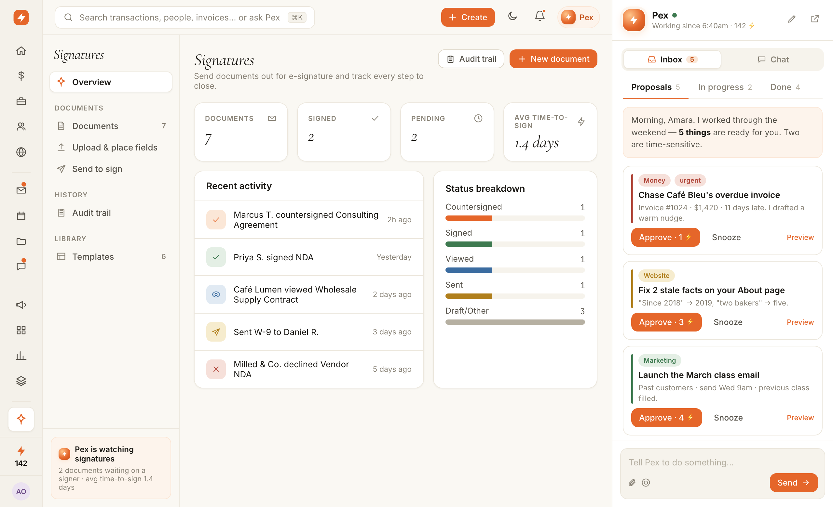Open the dollar sign Money icon
The height and width of the screenshot is (507, 833).
pyautogui.click(x=21, y=76)
